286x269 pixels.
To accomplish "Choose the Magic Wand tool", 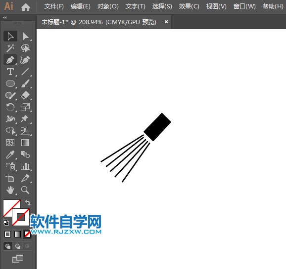I will tap(10, 48).
